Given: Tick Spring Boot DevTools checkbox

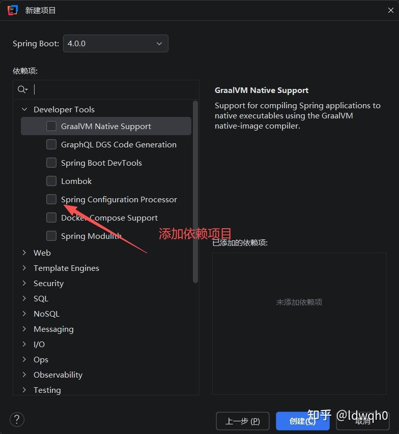Looking at the screenshot, I should 51,163.
